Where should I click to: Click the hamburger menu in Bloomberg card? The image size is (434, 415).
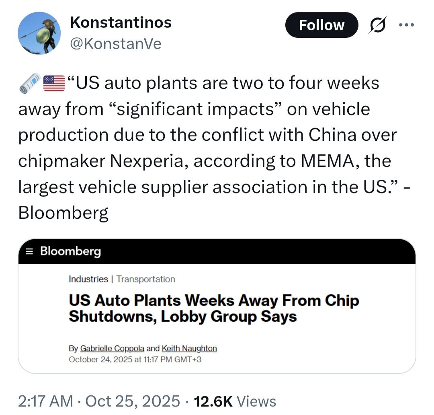point(29,252)
